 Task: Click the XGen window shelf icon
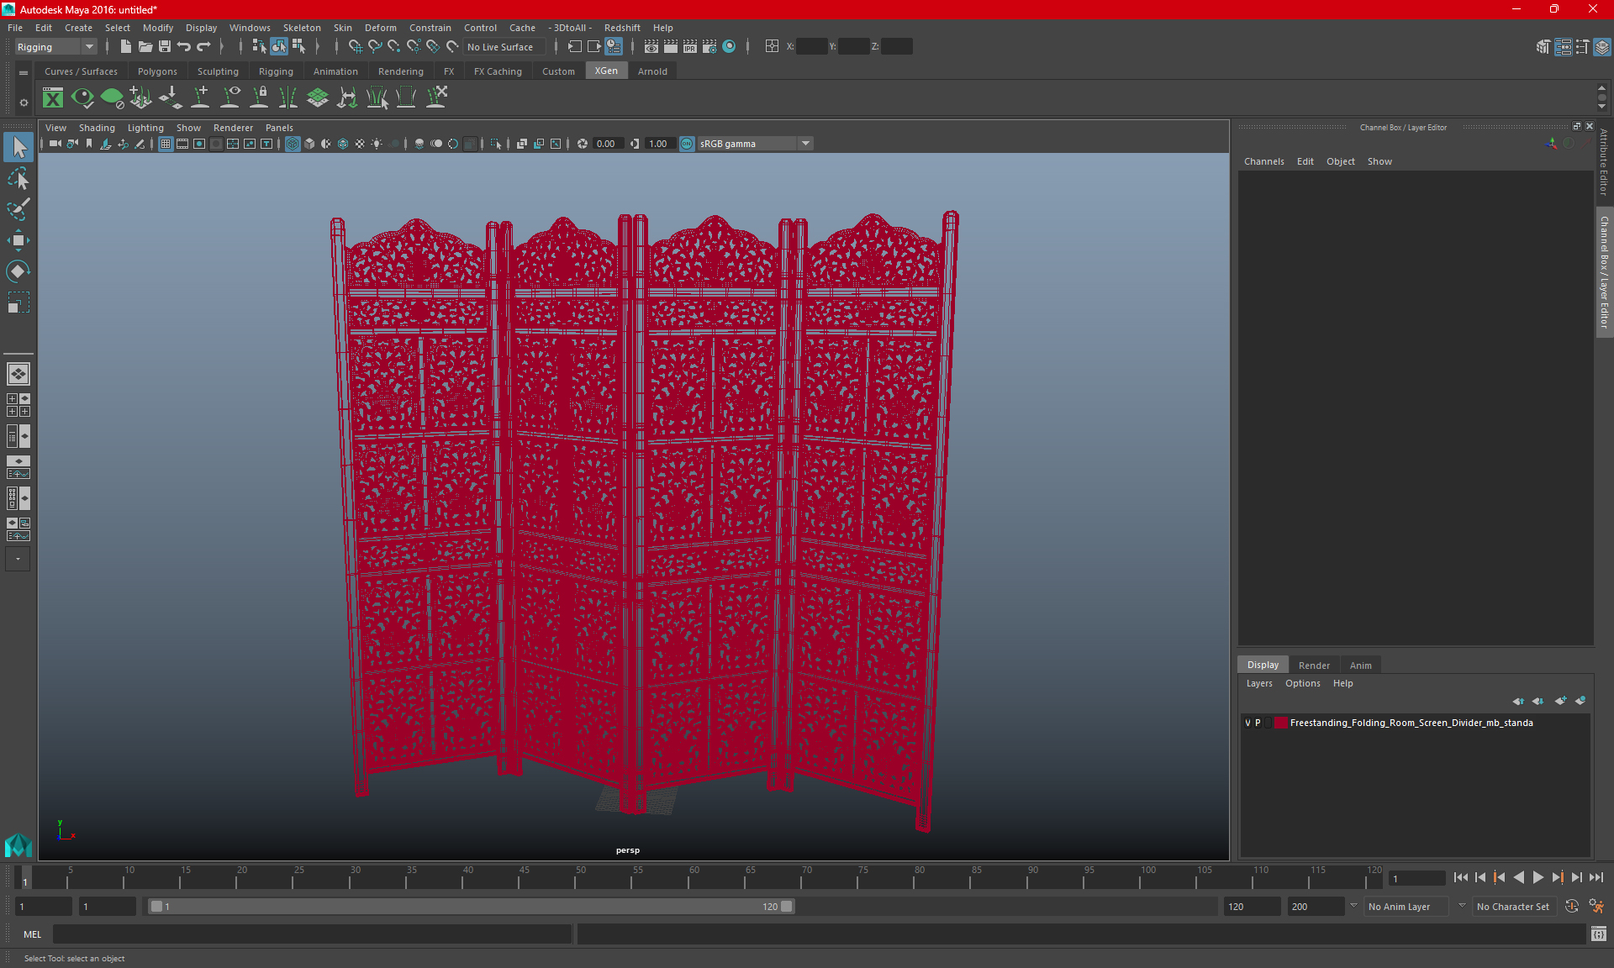click(x=53, y=98)
